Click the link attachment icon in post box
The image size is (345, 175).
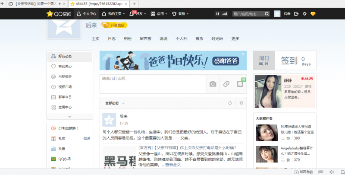tap(226, 84)
